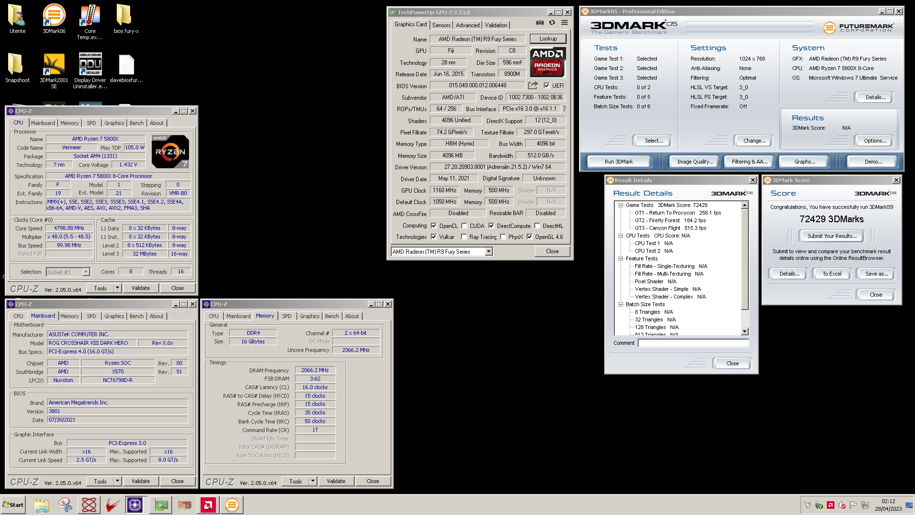Switch to the Sensors tab in GPU-Z
This screenshot has width=915, height=515.
(x=441, y=25)
